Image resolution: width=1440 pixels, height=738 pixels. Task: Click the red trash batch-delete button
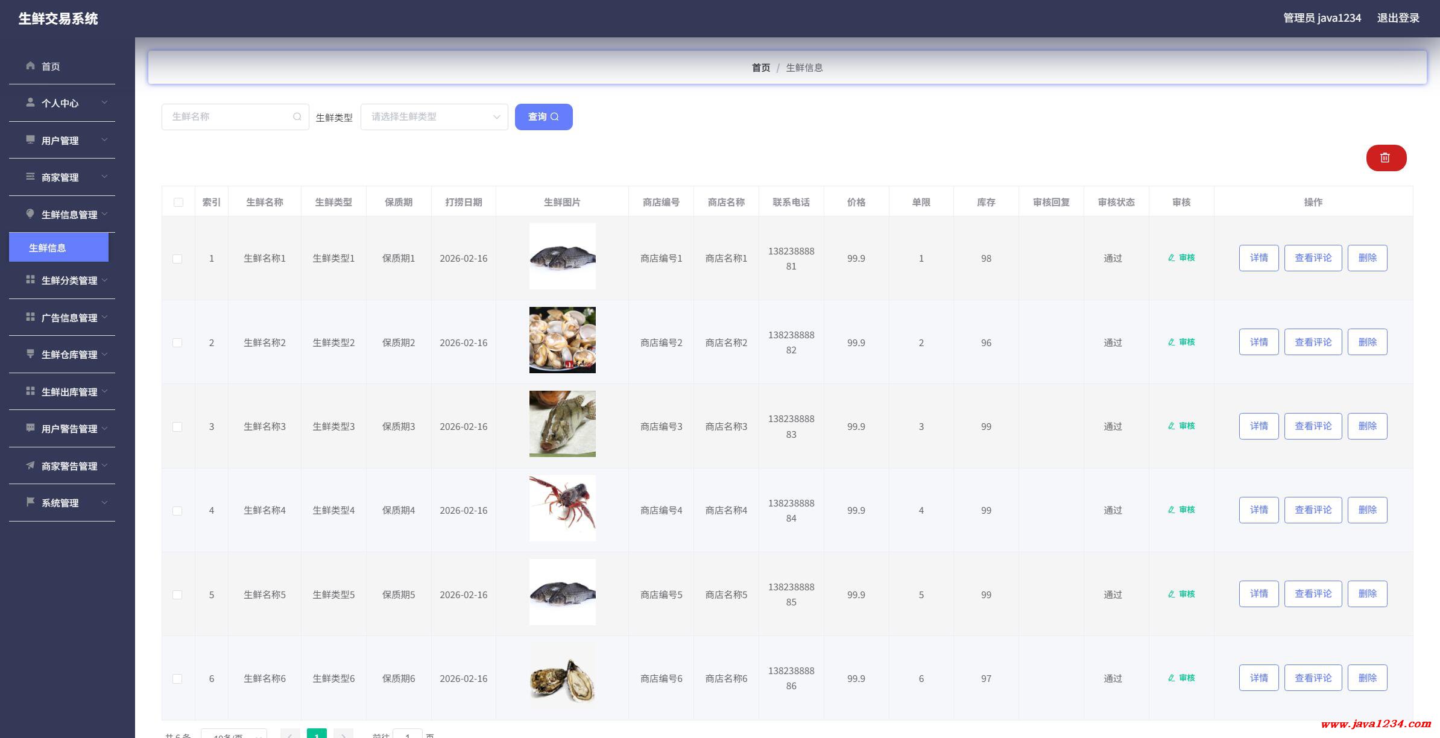tap(1386, 158)
